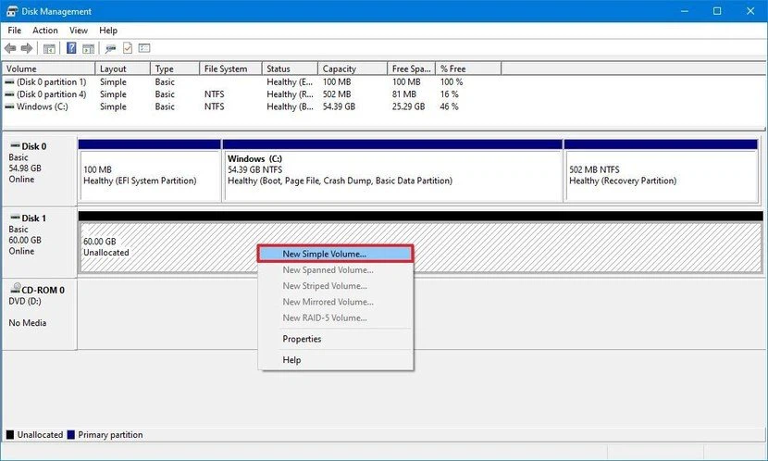Click the checkmark page Properties toolbar icon

pos(128,48)
